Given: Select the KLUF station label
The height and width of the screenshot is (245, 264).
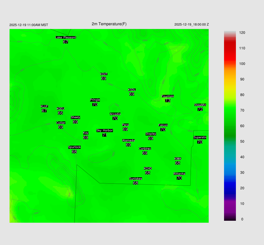Looking at the screenshot, I should click(x=44, y=106).
